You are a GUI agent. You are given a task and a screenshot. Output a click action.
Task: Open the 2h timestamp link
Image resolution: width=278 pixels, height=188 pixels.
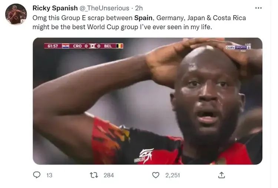pyautogui.click(x=139, y=8)
